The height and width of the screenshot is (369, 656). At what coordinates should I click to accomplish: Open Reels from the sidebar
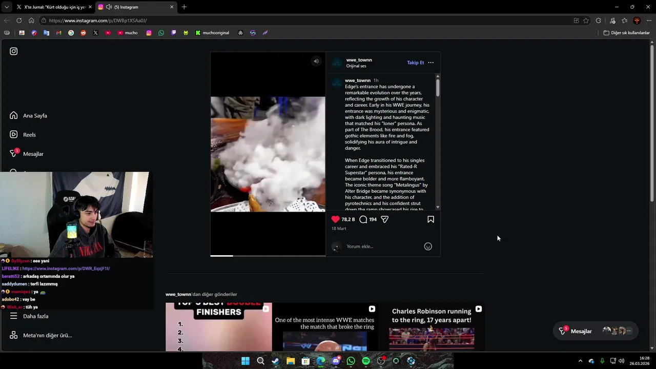(x=23, y=134)
